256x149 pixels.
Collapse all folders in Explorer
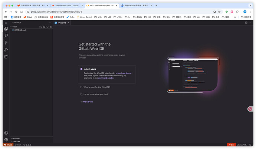click(x=51, y=27)
